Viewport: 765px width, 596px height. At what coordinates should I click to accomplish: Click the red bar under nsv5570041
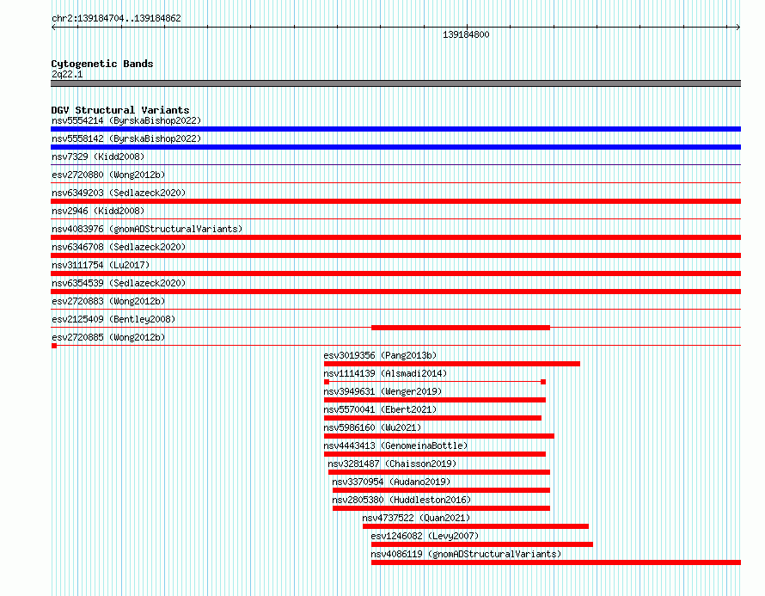pos(432,418)
